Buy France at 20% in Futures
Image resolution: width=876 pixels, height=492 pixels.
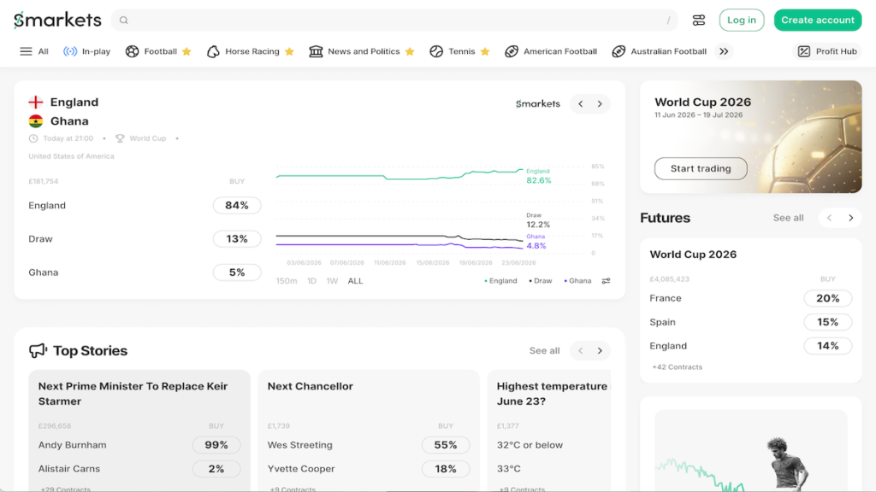coord(827,298)
